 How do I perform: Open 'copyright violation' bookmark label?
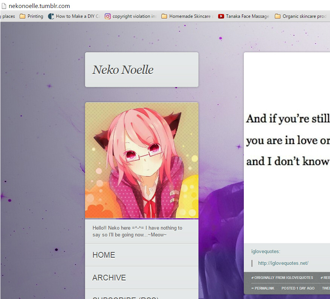pyautogui.click(x=135, y=16)
